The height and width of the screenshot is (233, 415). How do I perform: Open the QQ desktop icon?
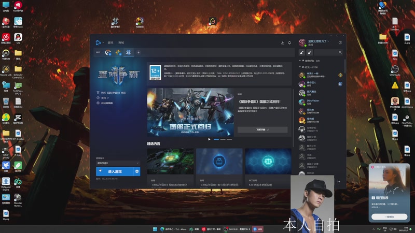coord(18,38)
